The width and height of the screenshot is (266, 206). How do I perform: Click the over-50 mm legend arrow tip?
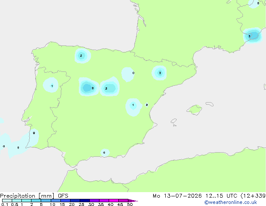click(133, 201)
